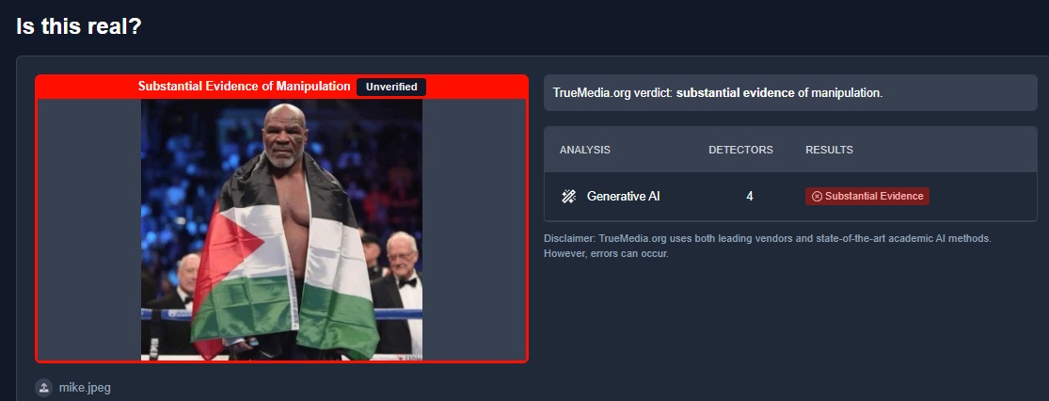Click the DETECTORS column header

pyautogui.click(x=740, y=150)
